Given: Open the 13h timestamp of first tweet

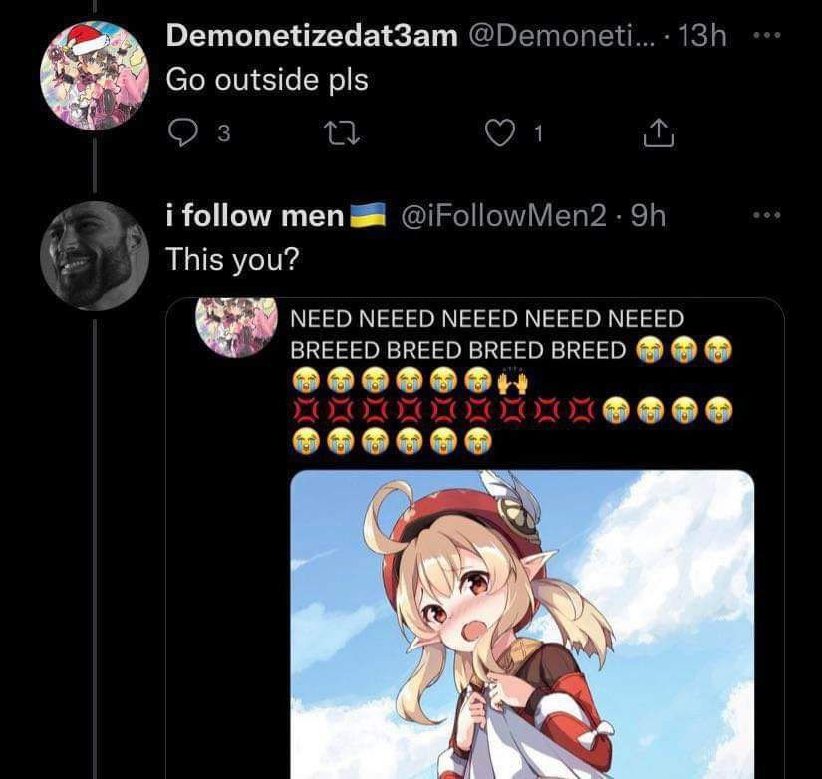Looking at the screenshot, I should [x=702, y=36].
